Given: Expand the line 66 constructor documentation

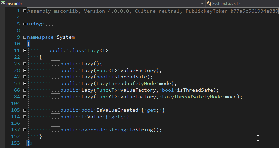Looking at the screenshot, I should [25, 90].
